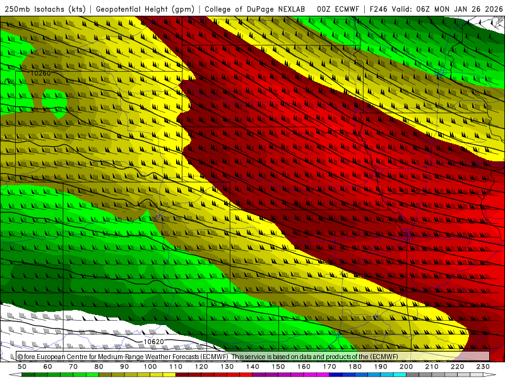The height and width of the screenshot is (378, 505).
Task: Click the 60 knots legend label
Action: click(x=48, y=367)
